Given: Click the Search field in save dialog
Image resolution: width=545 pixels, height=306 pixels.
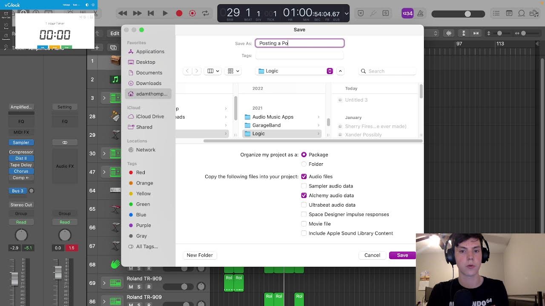Looking at the screenshot, I should pos(387,71).
